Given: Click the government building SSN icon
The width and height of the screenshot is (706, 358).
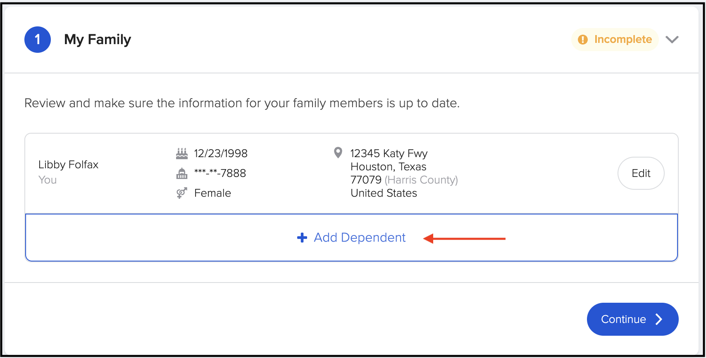Looking at the screenshot, I should pos(182,173).
